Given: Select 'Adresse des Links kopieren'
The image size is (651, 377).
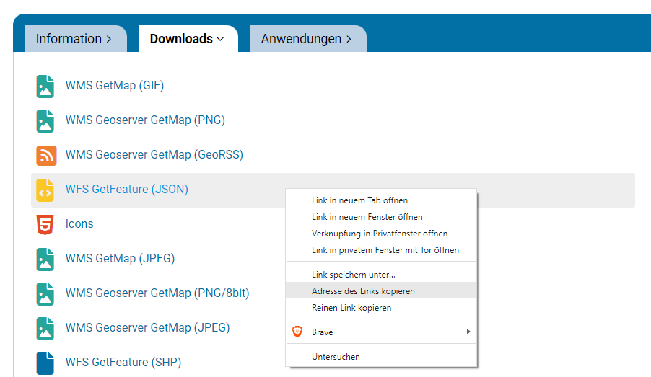Looking at the screenshot, I should click(363, 291).
